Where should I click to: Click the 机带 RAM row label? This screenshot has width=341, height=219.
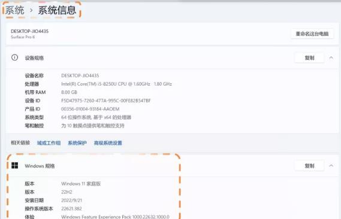35,92
